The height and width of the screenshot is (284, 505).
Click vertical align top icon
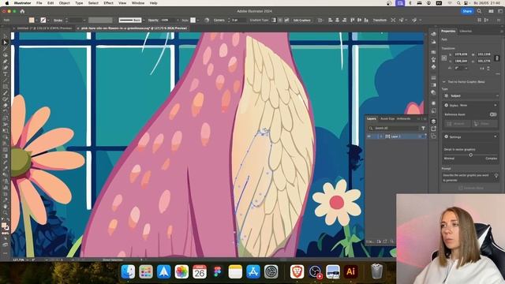353,20
